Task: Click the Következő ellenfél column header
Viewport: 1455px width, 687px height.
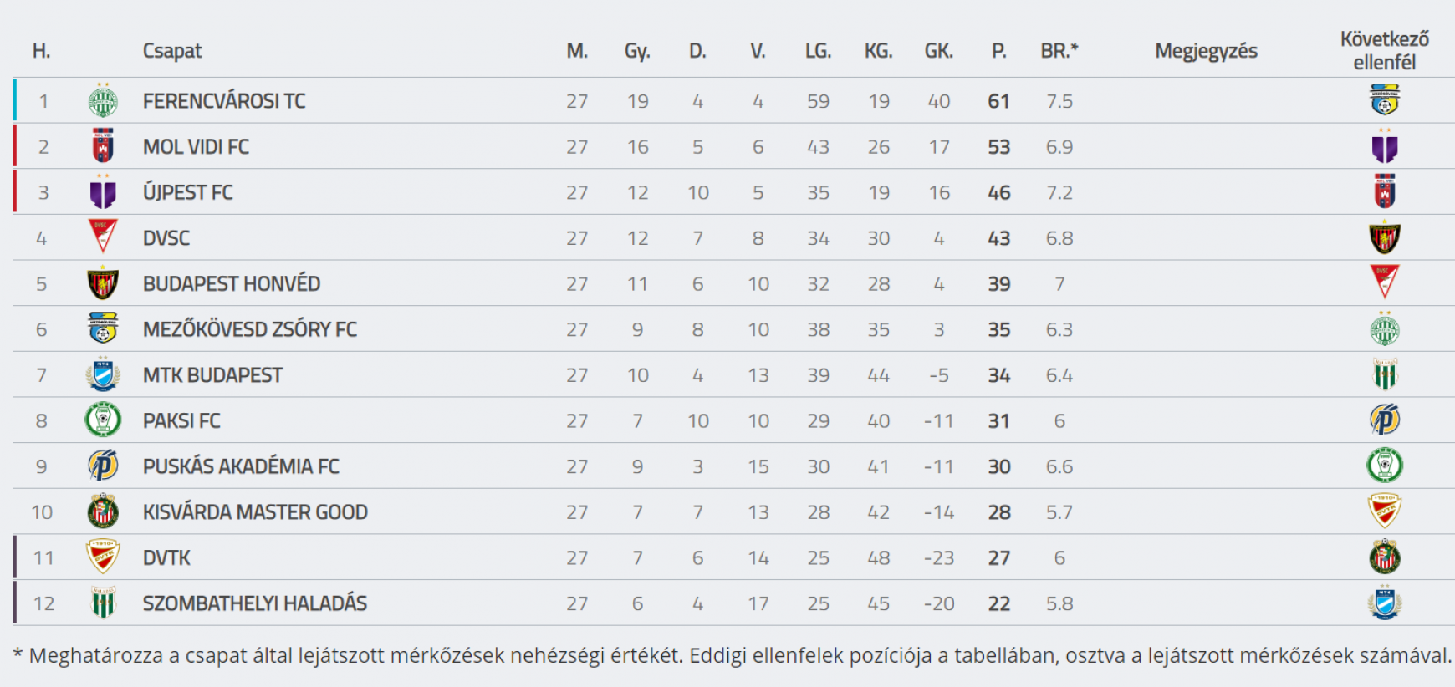Action: point(1385,50)
